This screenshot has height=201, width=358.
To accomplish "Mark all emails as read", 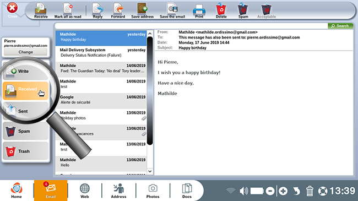I will click(x=68, y=10).
